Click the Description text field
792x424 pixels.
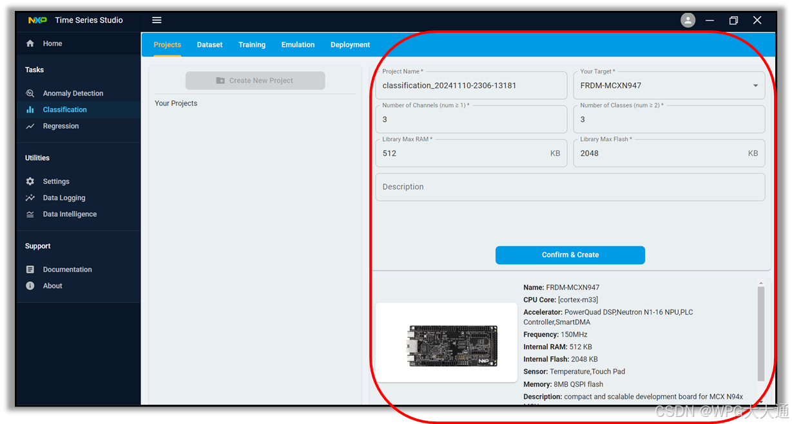tap(570, 187)
